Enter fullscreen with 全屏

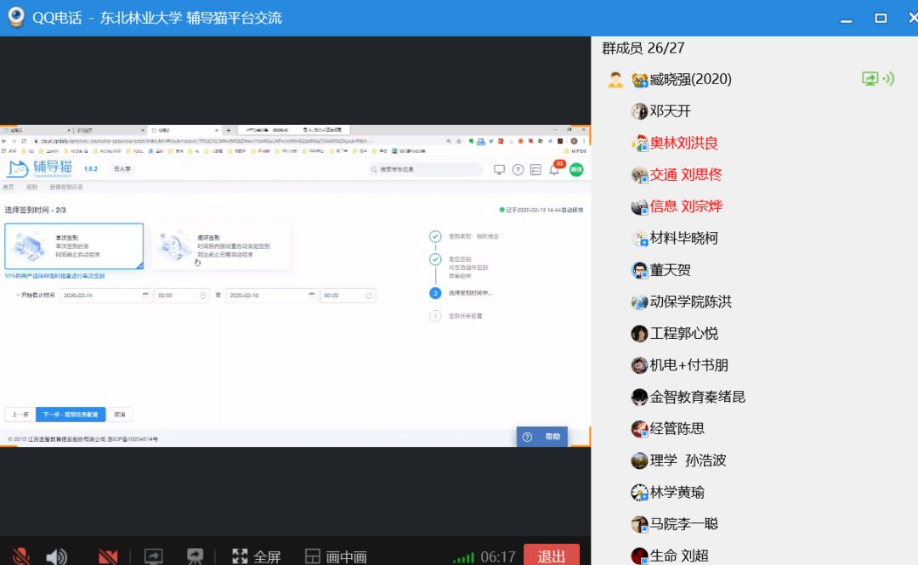tap(257, 557)
